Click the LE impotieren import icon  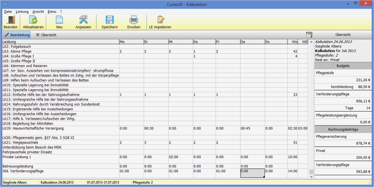click(160, 20)
